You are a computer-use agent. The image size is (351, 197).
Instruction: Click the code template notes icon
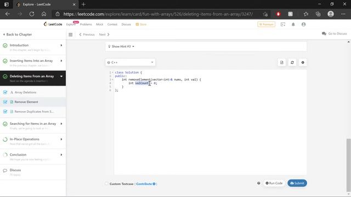(281, 62)
